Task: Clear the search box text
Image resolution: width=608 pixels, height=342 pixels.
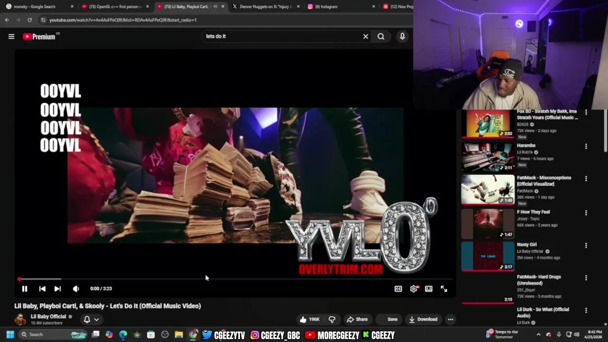Action: tap(366, 37)
